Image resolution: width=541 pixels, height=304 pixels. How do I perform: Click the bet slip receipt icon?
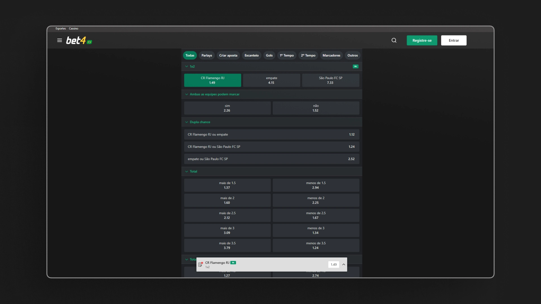pyautogui.click(x=200, y=265)
